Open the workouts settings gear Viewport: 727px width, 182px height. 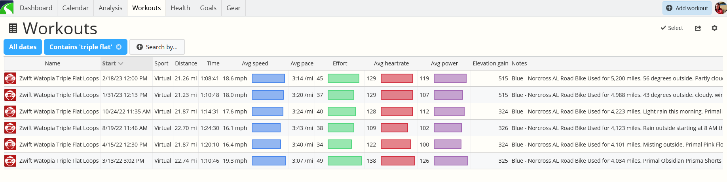tap(714, 28)
